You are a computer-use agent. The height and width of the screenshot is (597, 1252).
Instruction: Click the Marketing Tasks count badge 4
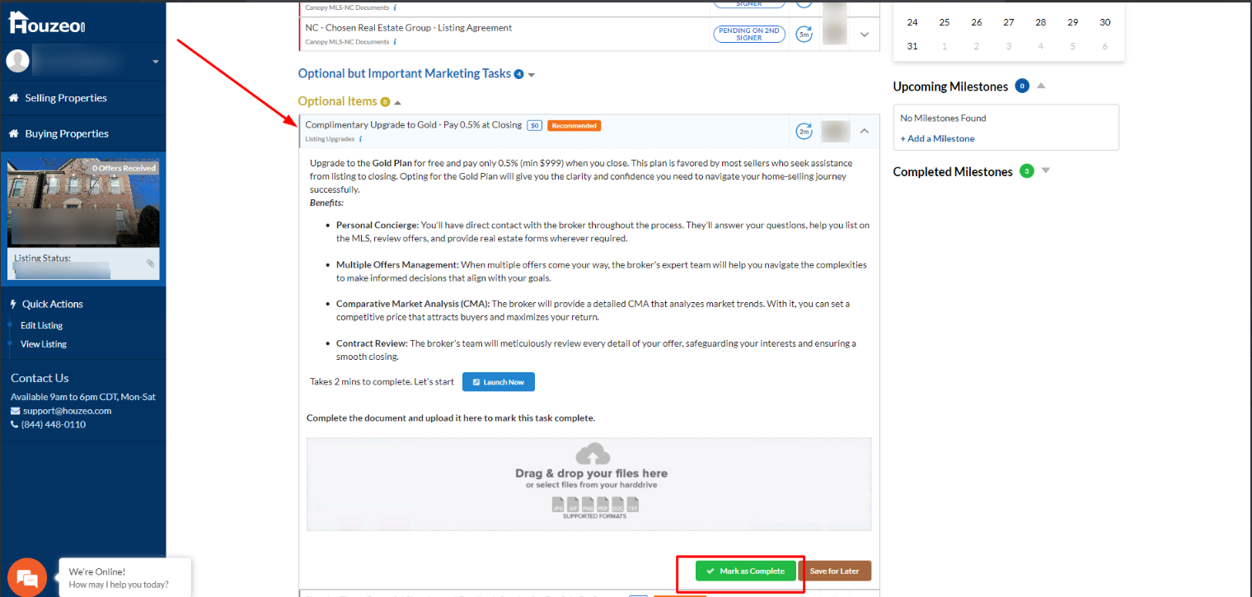point(518,74)
